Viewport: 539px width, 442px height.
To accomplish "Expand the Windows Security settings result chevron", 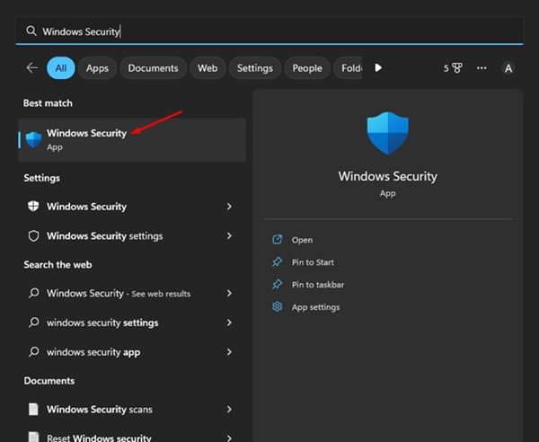I will [229, 236].
